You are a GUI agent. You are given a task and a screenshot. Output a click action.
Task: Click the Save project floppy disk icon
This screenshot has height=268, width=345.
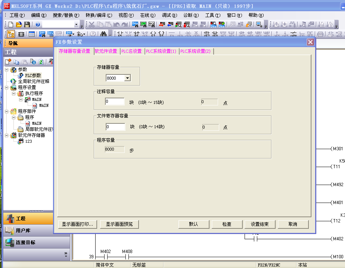pyautogui.click(x=27, y=25)
